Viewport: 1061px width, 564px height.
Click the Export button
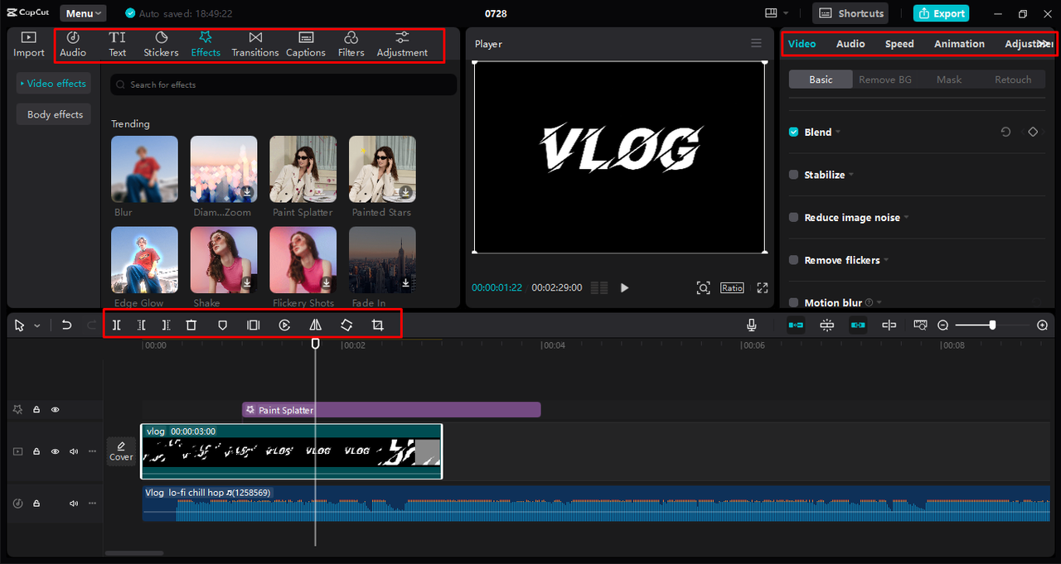tap(942, 13)
